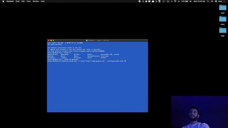Click the Library entry in ls output
This screenshot has height=128, width=228.
(x=64, y=58)
